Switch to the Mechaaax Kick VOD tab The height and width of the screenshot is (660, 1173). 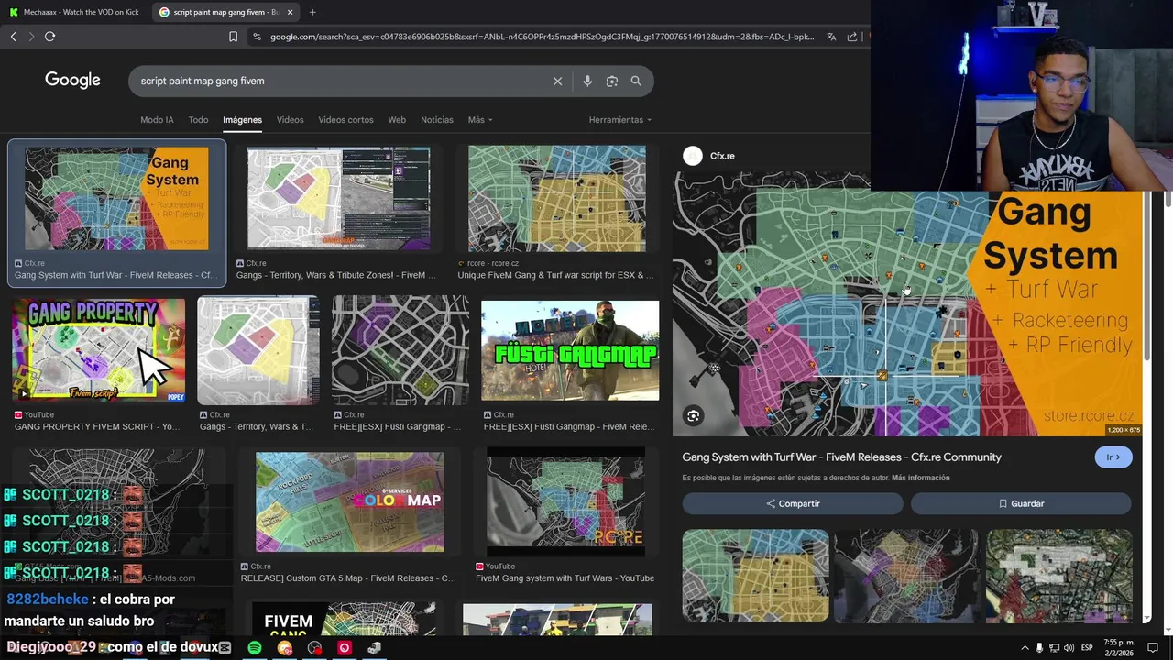(x=73, y=12)
